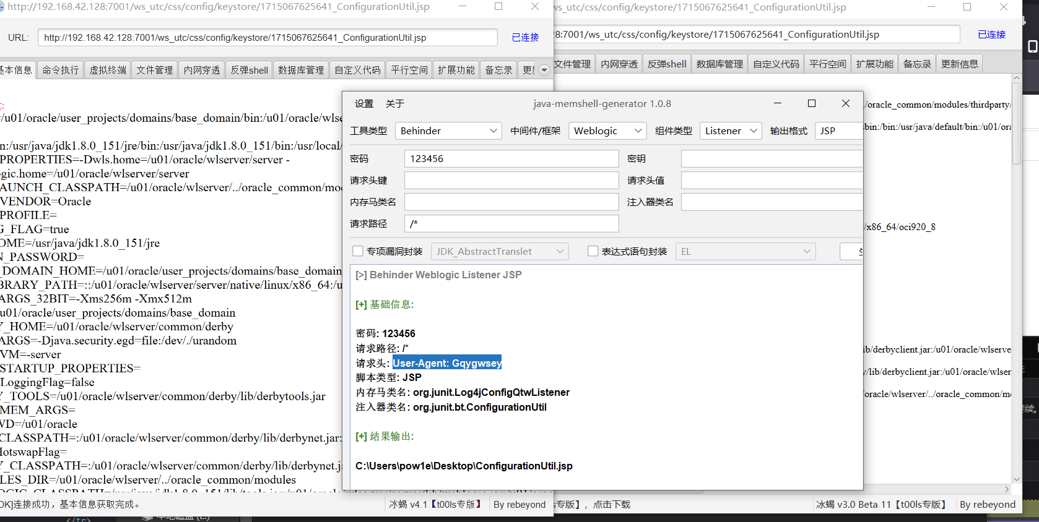Click 冰蝎 v3.0 Beta 11 version label
1039x522 pixels.
click(881, 505)
